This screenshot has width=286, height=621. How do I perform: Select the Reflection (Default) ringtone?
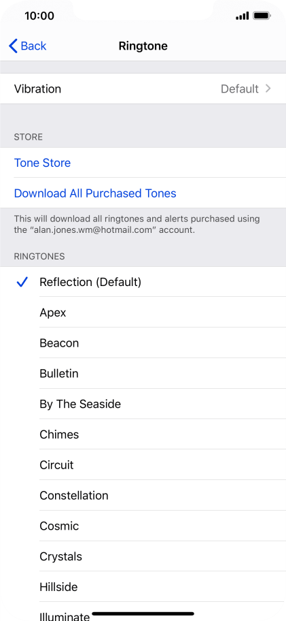point(143,282)
